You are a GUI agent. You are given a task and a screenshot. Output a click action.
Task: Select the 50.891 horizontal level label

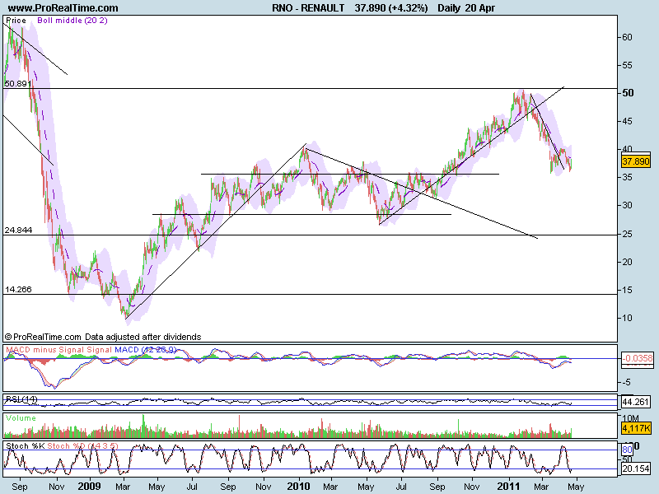[x=17, y=84]
